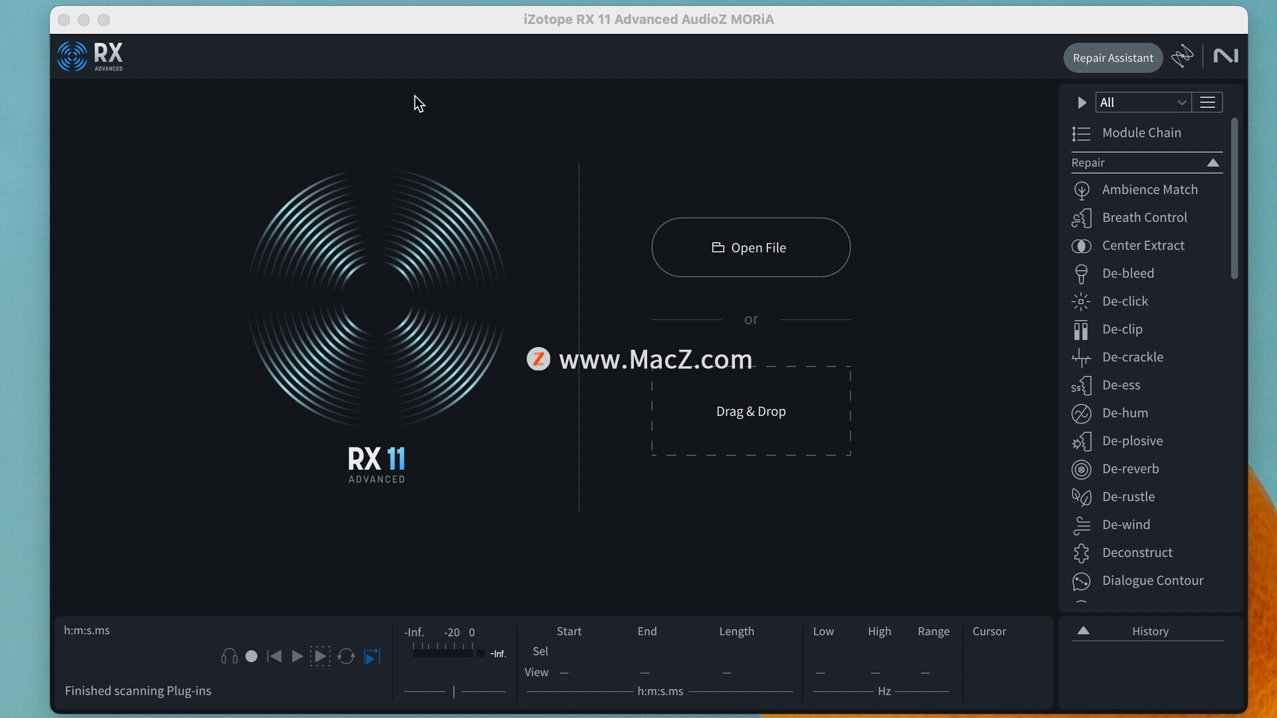The image size is (1277, 718).
Task: Click the Open File button
Action: 751,247
